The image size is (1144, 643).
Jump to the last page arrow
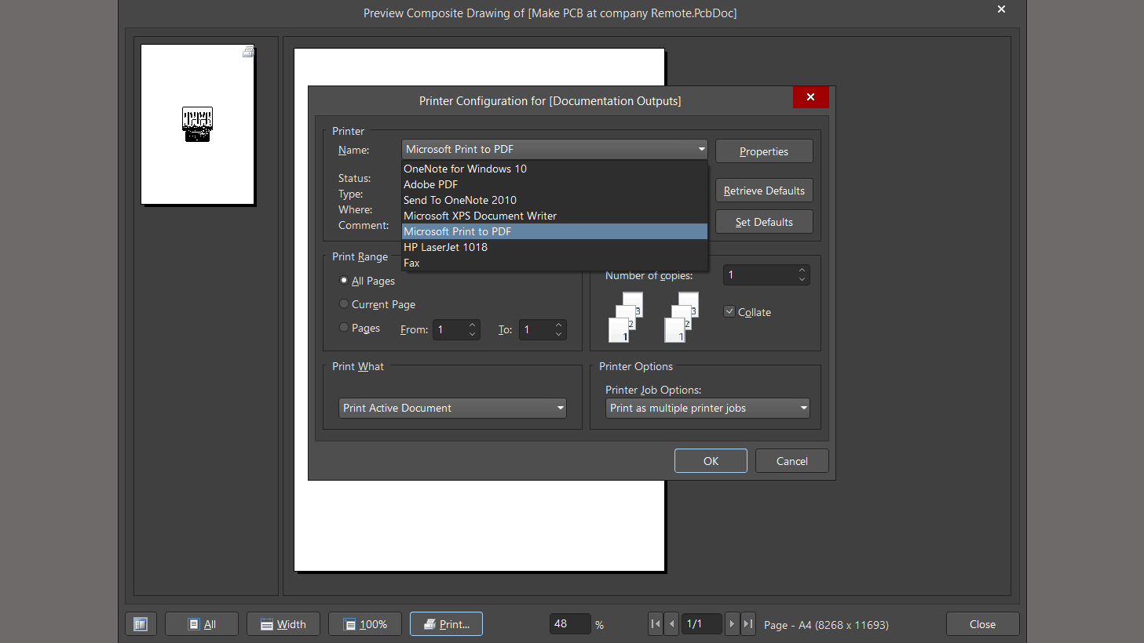tap(748, 624)
